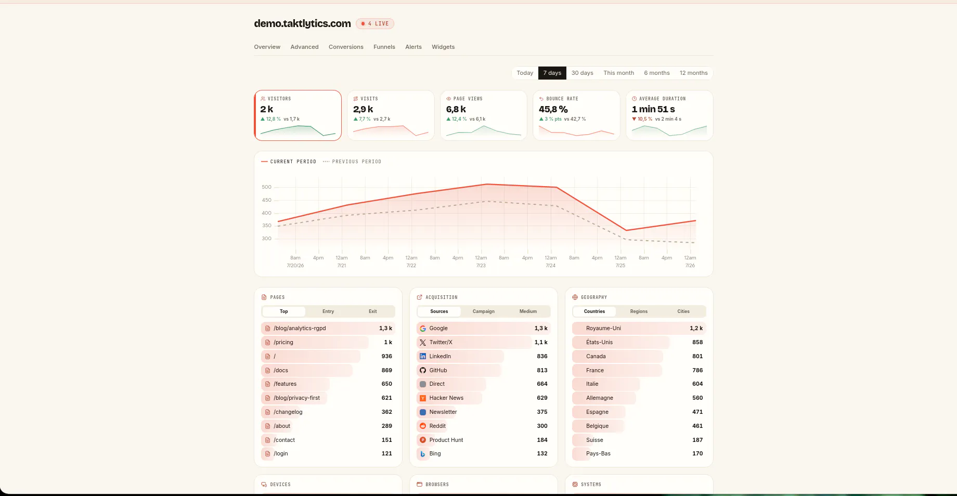Select the Visits metric card
The image size is (957, 496).
point(391,115)
